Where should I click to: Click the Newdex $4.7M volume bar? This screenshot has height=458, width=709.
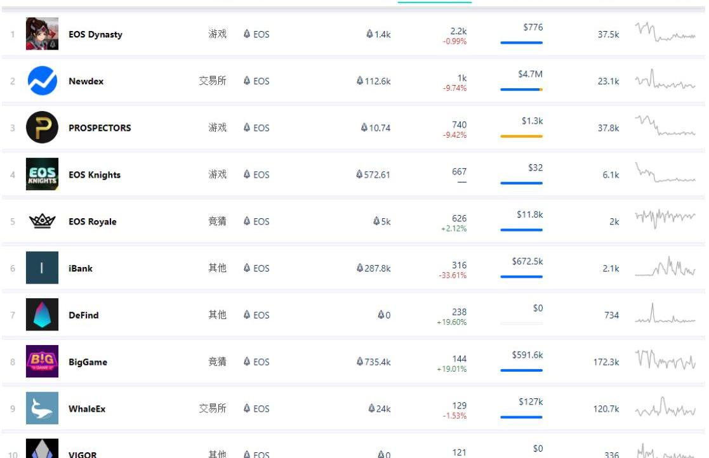click(521, 89)
